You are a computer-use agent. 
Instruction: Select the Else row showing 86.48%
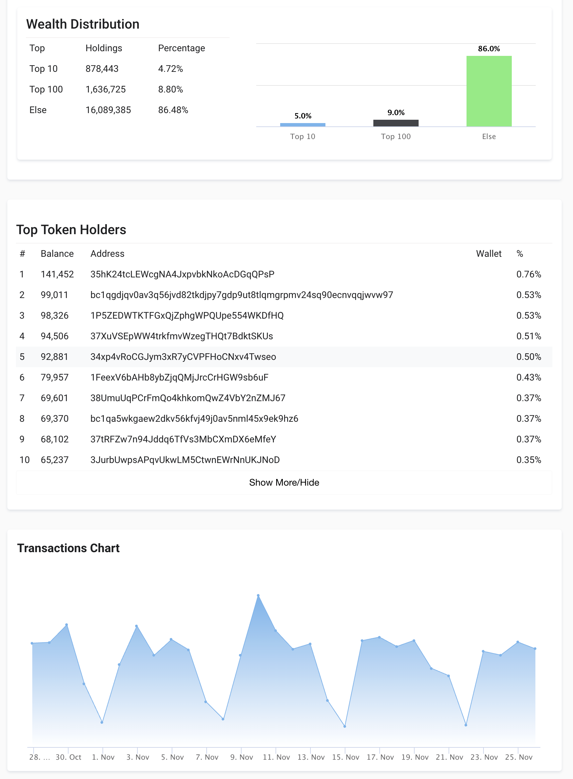click(x=173, y=110)
